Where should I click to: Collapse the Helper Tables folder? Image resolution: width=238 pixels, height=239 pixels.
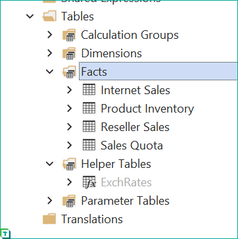tap(50, 164)
